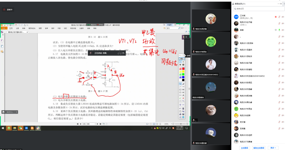Open the WeChat icon in the Windows taskbar
285x150 pixels.
coord(20,128)
